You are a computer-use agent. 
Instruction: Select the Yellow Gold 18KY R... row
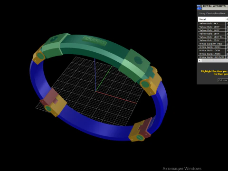point(213,37)
